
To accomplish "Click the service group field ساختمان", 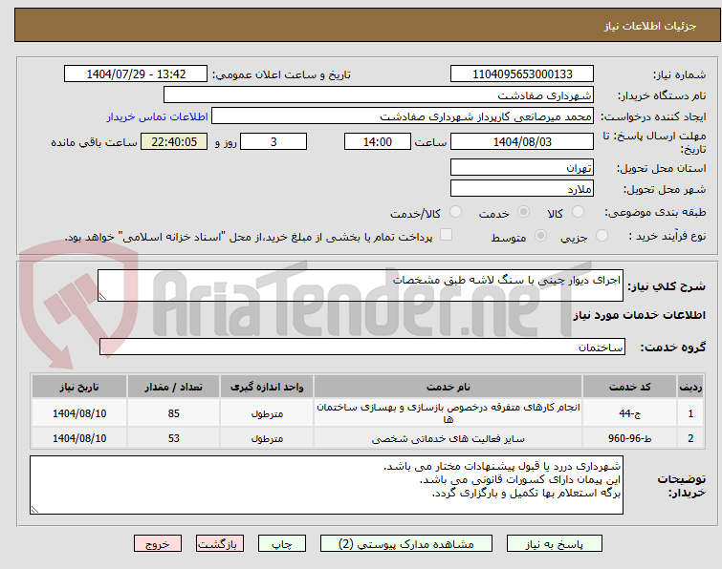I will 361,347.
